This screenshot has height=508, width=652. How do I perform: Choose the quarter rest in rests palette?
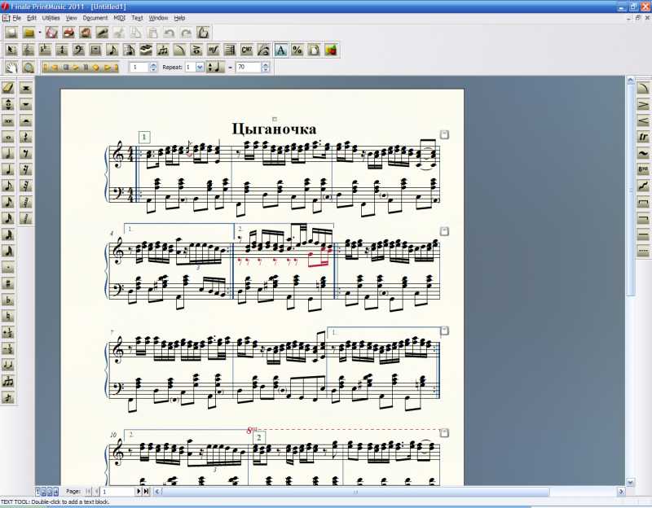click(26, 137)
